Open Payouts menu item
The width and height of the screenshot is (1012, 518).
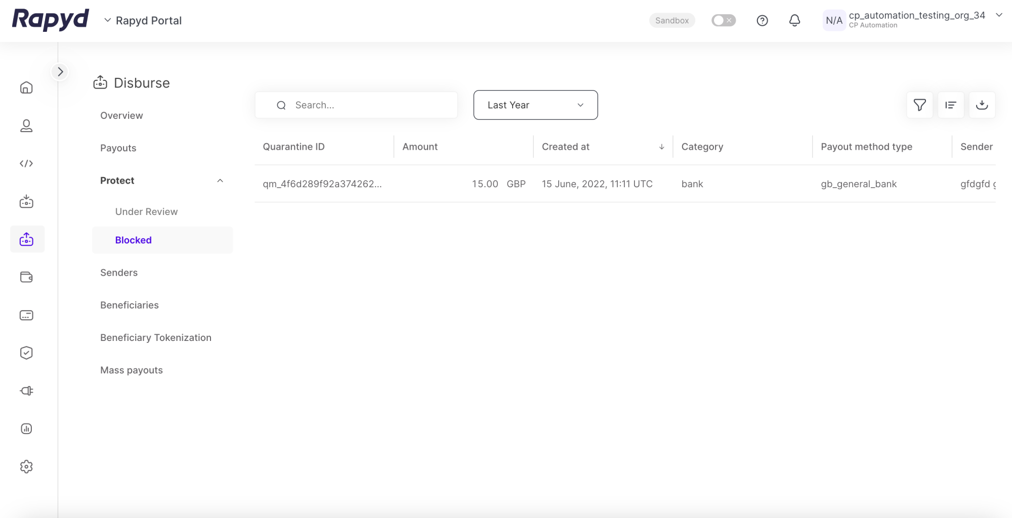(x=118, y=148)
